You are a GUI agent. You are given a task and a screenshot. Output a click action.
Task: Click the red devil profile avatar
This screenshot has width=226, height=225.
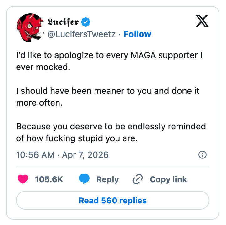[x=28, y=28]
